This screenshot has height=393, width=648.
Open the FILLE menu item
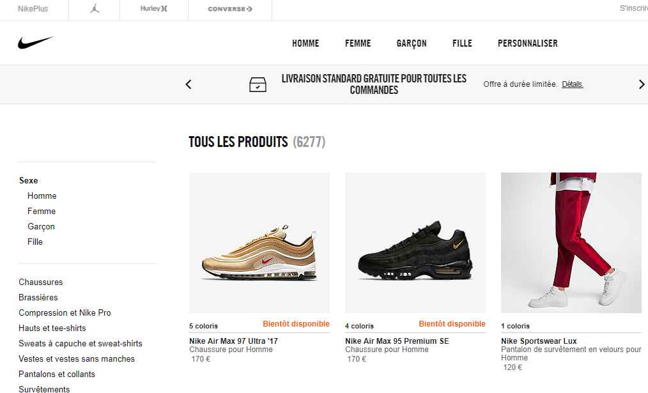(462, 43)
